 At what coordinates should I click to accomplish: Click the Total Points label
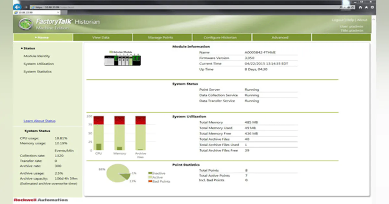pos(209,170)
